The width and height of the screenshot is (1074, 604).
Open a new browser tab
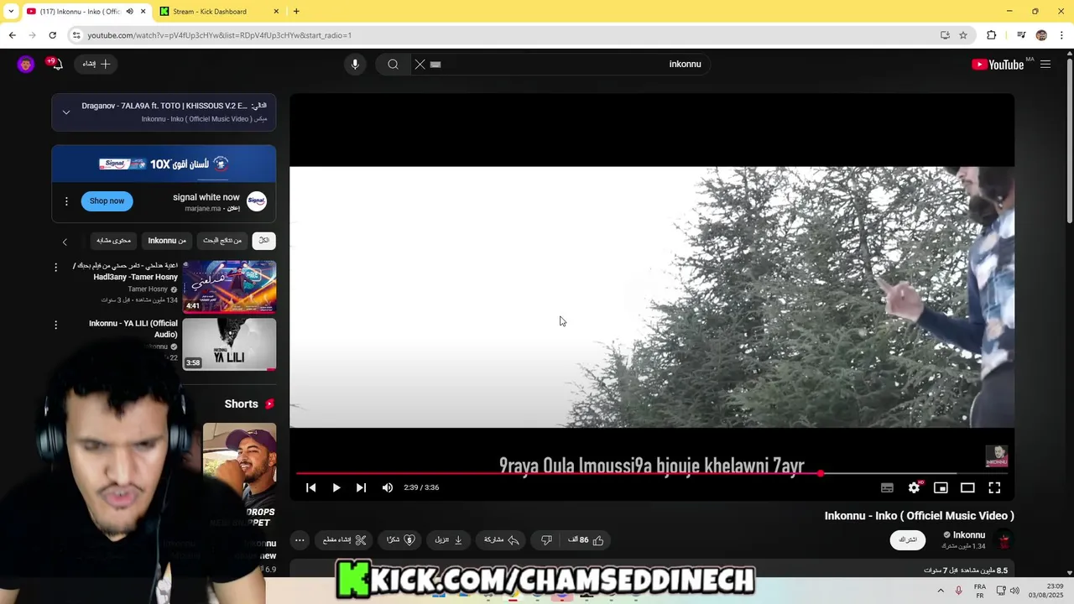tap(296, 12)
